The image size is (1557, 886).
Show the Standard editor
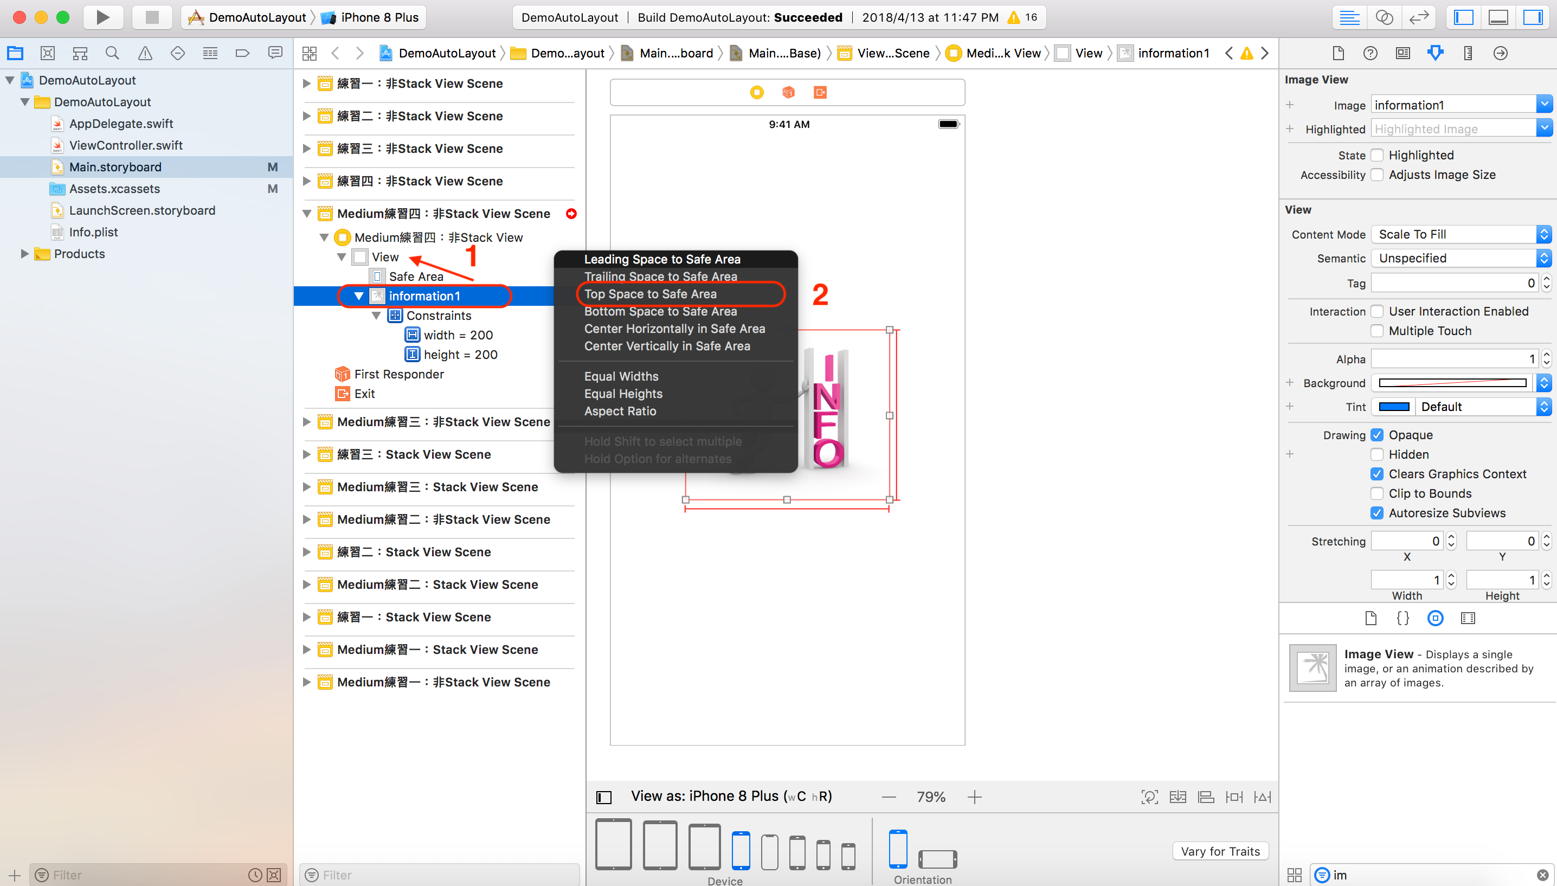point(1349,17)
